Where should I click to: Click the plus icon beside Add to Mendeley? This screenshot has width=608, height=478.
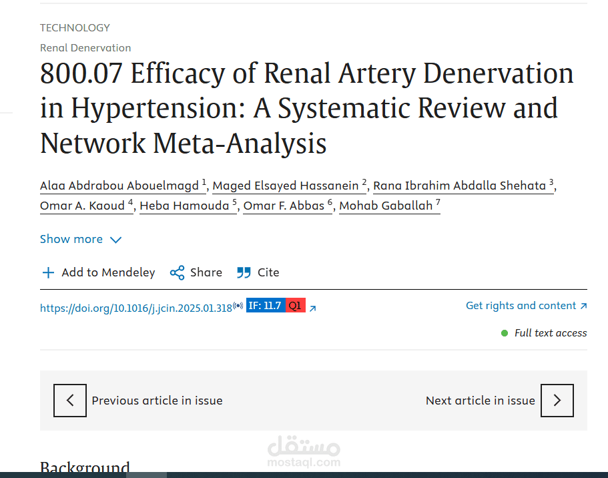click(48, 273)
